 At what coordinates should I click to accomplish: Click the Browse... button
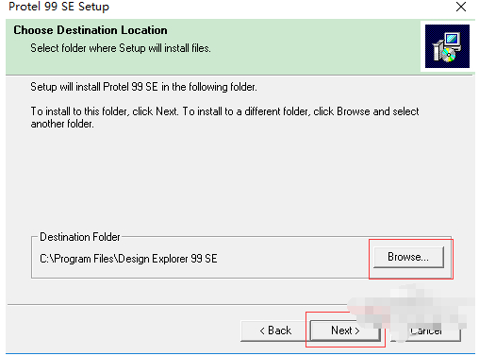click(408, 257)
